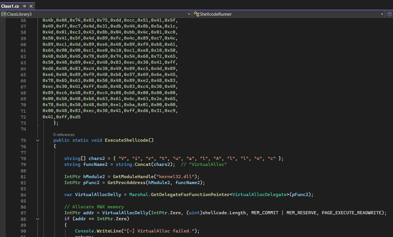Click line number 68 in the gutter

pyautogui.click(x=23, y=93)
